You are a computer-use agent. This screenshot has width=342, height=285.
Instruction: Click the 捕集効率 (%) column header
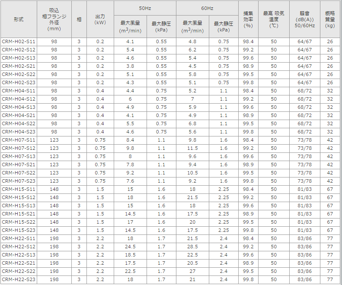[x=248, y=19]
